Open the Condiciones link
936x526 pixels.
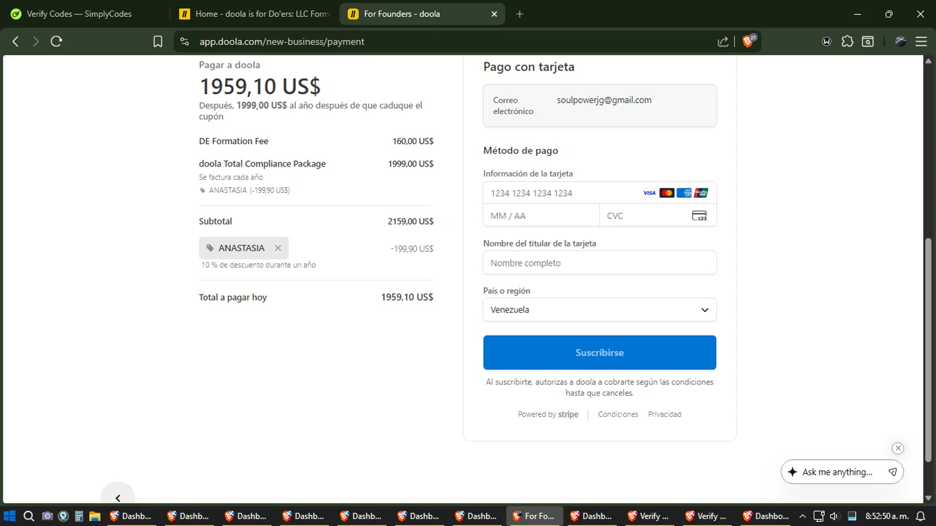[x=618, y=414]
